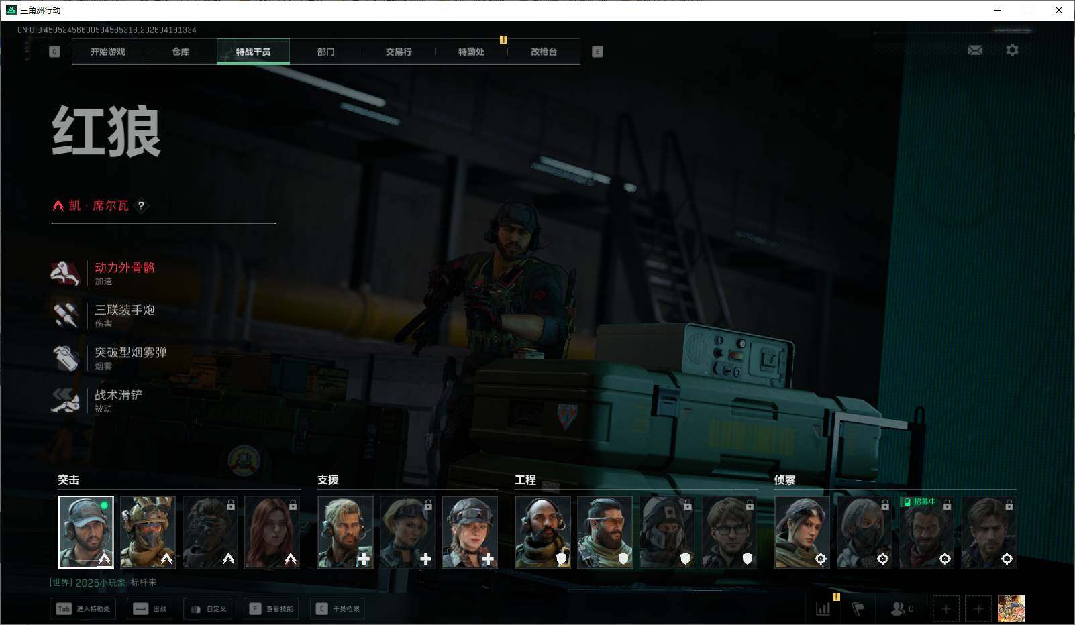The height and width of the screenshot is (625, 1075).
Task: Click the 支援 category heading
Action: tap(328, 480)
